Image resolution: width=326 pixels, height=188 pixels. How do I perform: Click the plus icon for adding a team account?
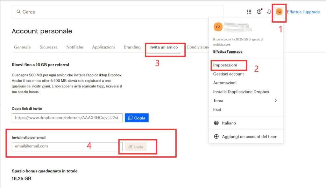click(x=216, y=137)
